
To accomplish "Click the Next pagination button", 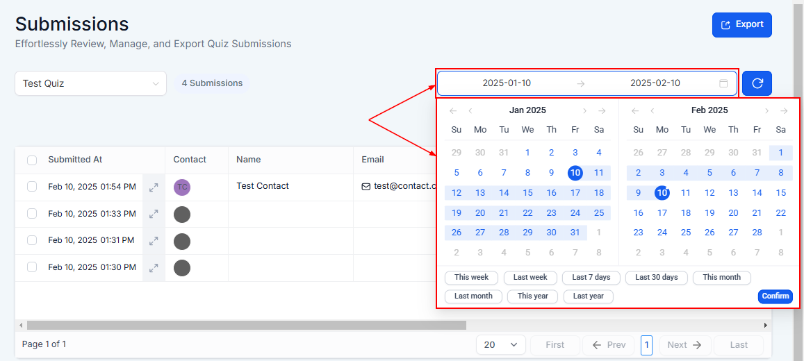I will 685,345.
